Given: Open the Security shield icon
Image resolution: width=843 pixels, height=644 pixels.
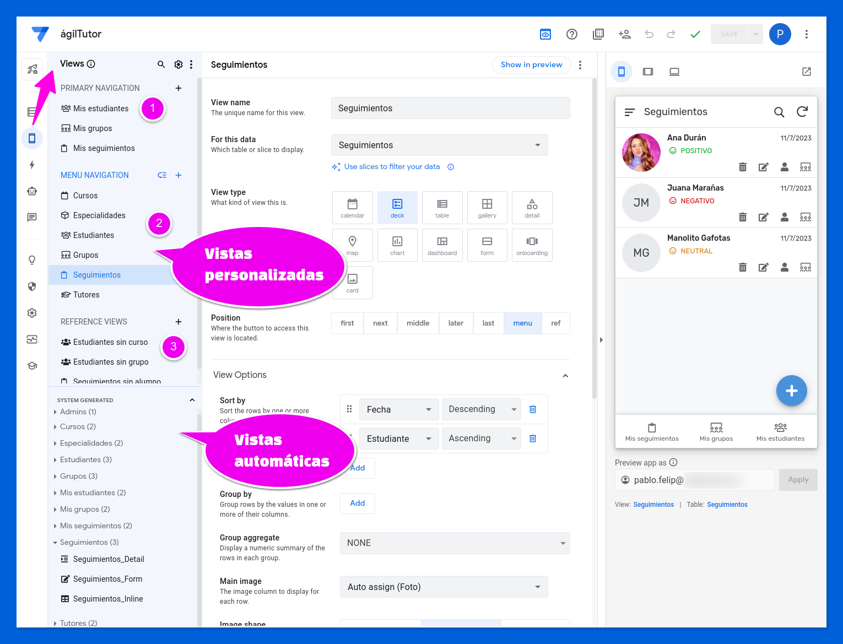Looking at the screenshot, I should [32, 286].
